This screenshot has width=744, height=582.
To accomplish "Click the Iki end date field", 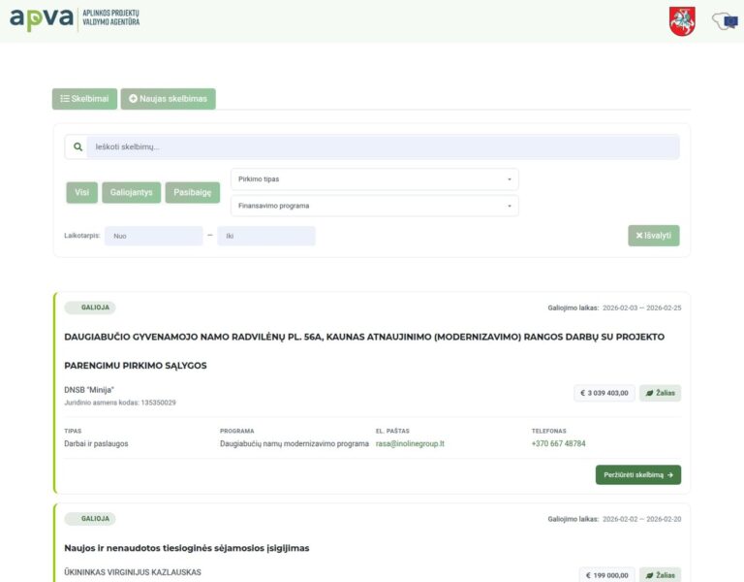I will click(266, 236).
